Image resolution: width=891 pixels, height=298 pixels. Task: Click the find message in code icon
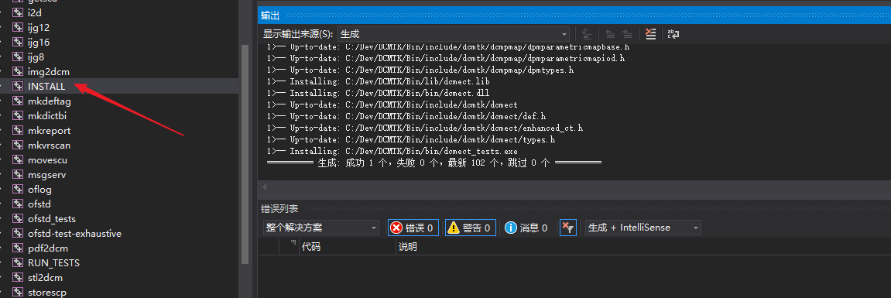(x=588, y=34)
